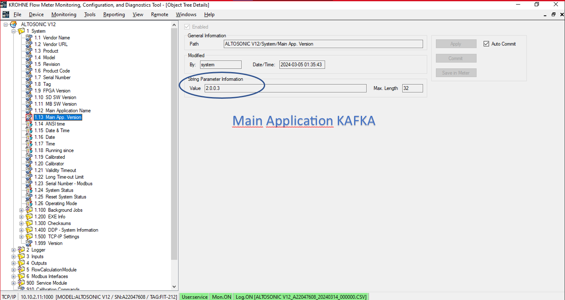Viewport: 565px width, 300px height.
Task: Click the icon beside 1.1 Vendor Name
Action: (x=29, y=37)
